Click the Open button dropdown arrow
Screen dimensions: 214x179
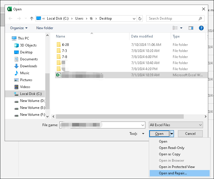172,134
